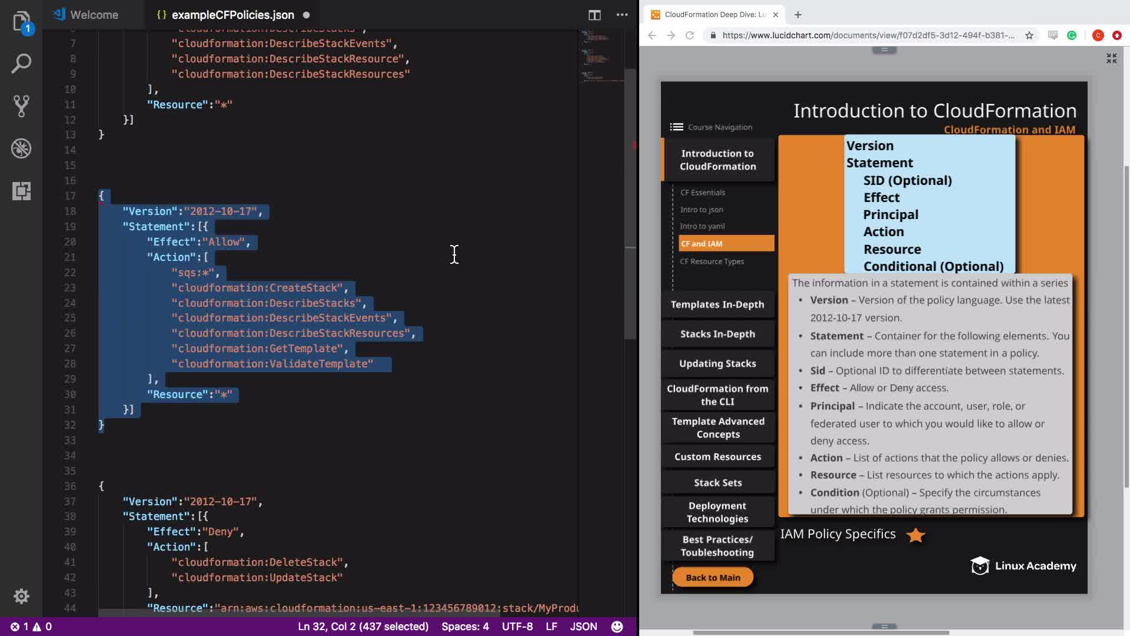Open the Manage gear settings
1130x636 pixels.
(x=21, y=596)
